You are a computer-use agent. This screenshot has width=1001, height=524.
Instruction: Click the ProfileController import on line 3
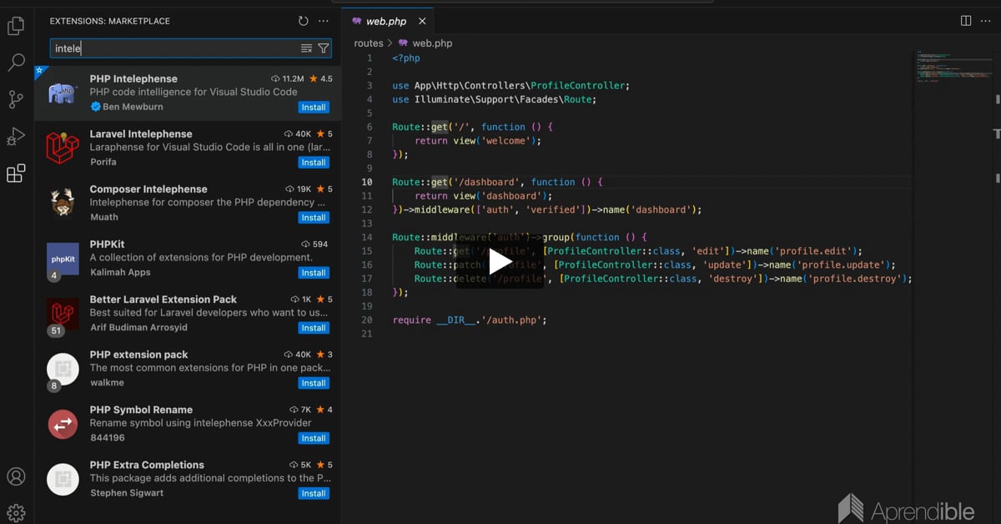coord(578,85)
